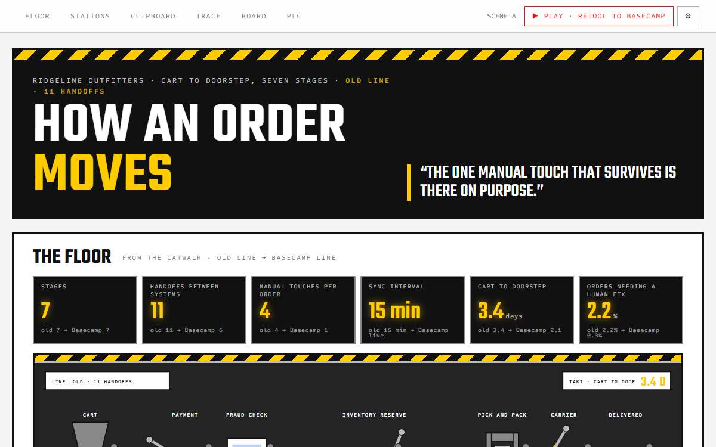Click the '3.4 days' doorstep value
716x447 pixels.
(500, 311)
